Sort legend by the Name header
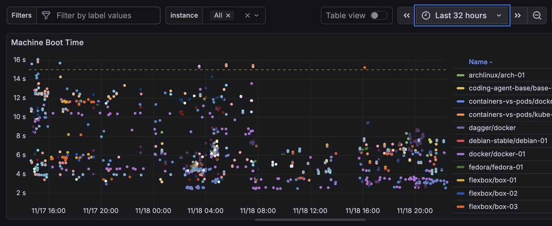552x226 pixels. point(478,62)
